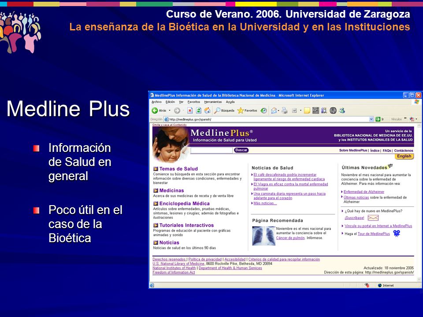Click the Buscar search button
Viewport: 423px width, 317px height.
241,150
